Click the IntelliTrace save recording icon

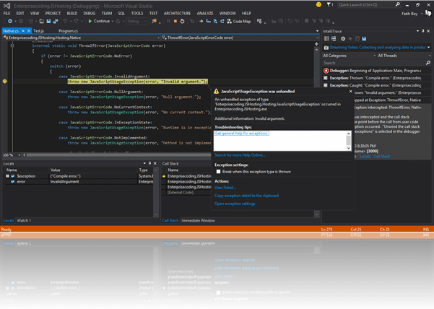click(x=364, y=39)
